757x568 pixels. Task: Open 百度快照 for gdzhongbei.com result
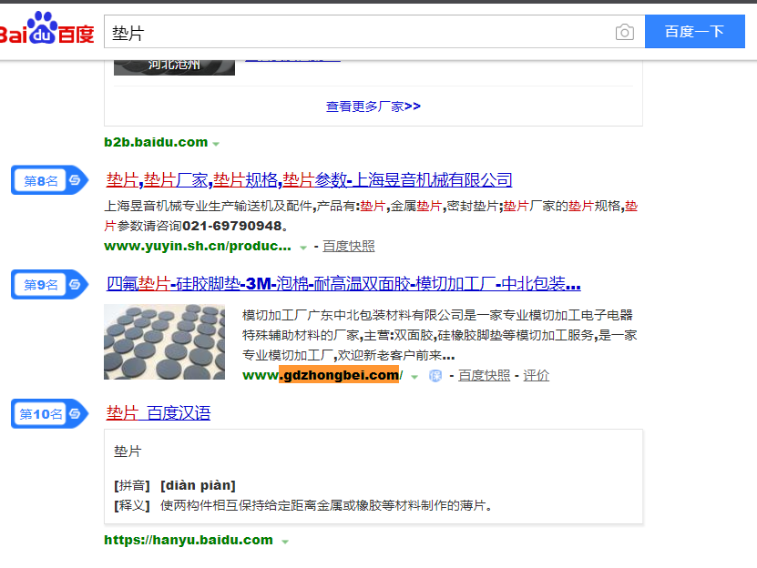pyautogui.click(x=485, y=375)
